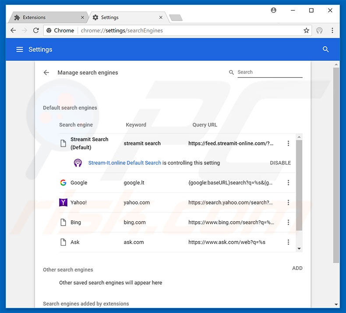Click browser forward arrow button
The image size is (346, 313).
click(x=25, y=31)
